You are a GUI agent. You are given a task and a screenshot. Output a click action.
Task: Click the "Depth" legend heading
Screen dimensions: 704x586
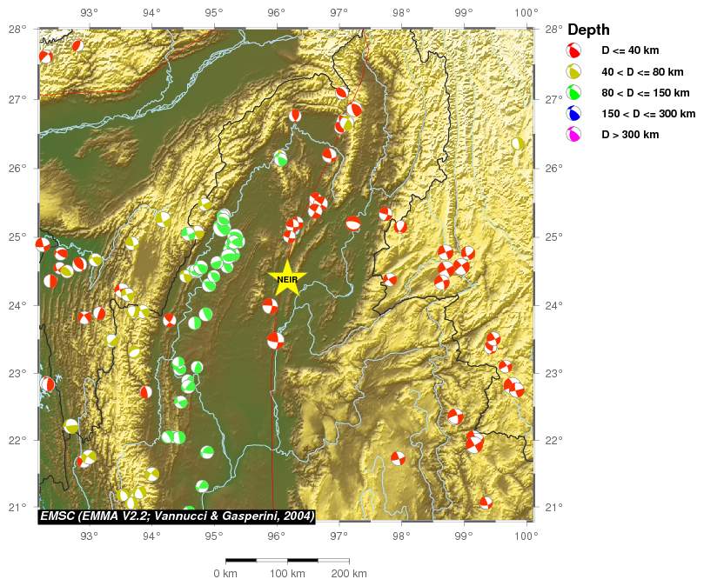[588, 30]
